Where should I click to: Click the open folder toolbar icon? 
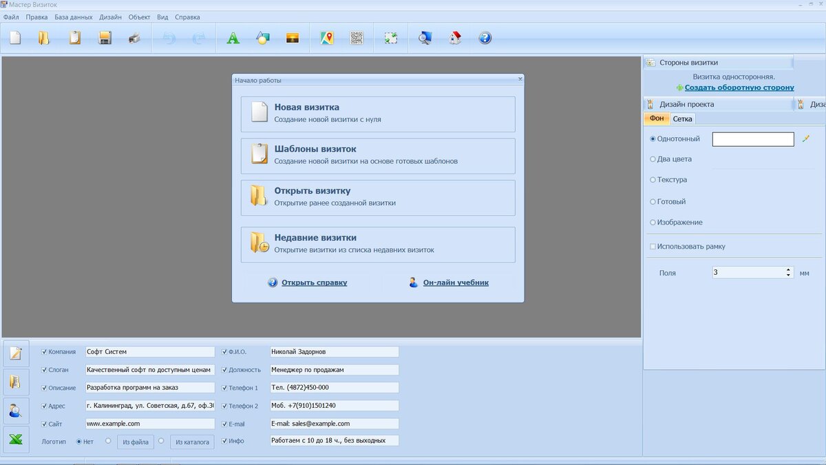(44, 38)
